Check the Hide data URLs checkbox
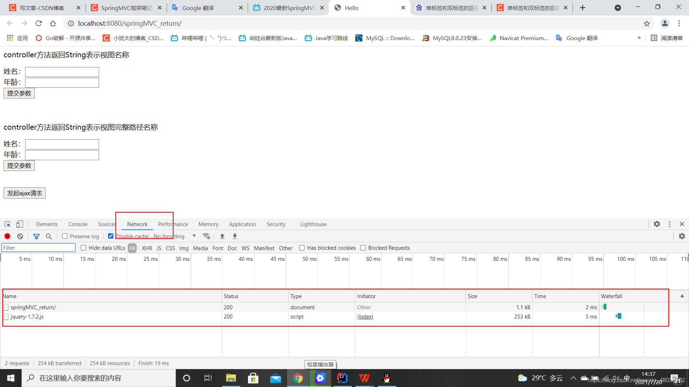Viewport: 689px width, 387px height. pyautogui.click(x=84, y=248)
